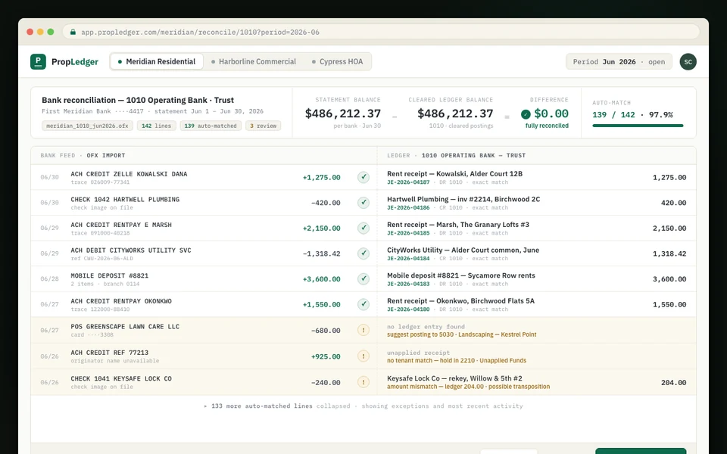Click Rent receipt Marsh, Granary Lofts #3
The image size is (727, 454).
point(458,225)
